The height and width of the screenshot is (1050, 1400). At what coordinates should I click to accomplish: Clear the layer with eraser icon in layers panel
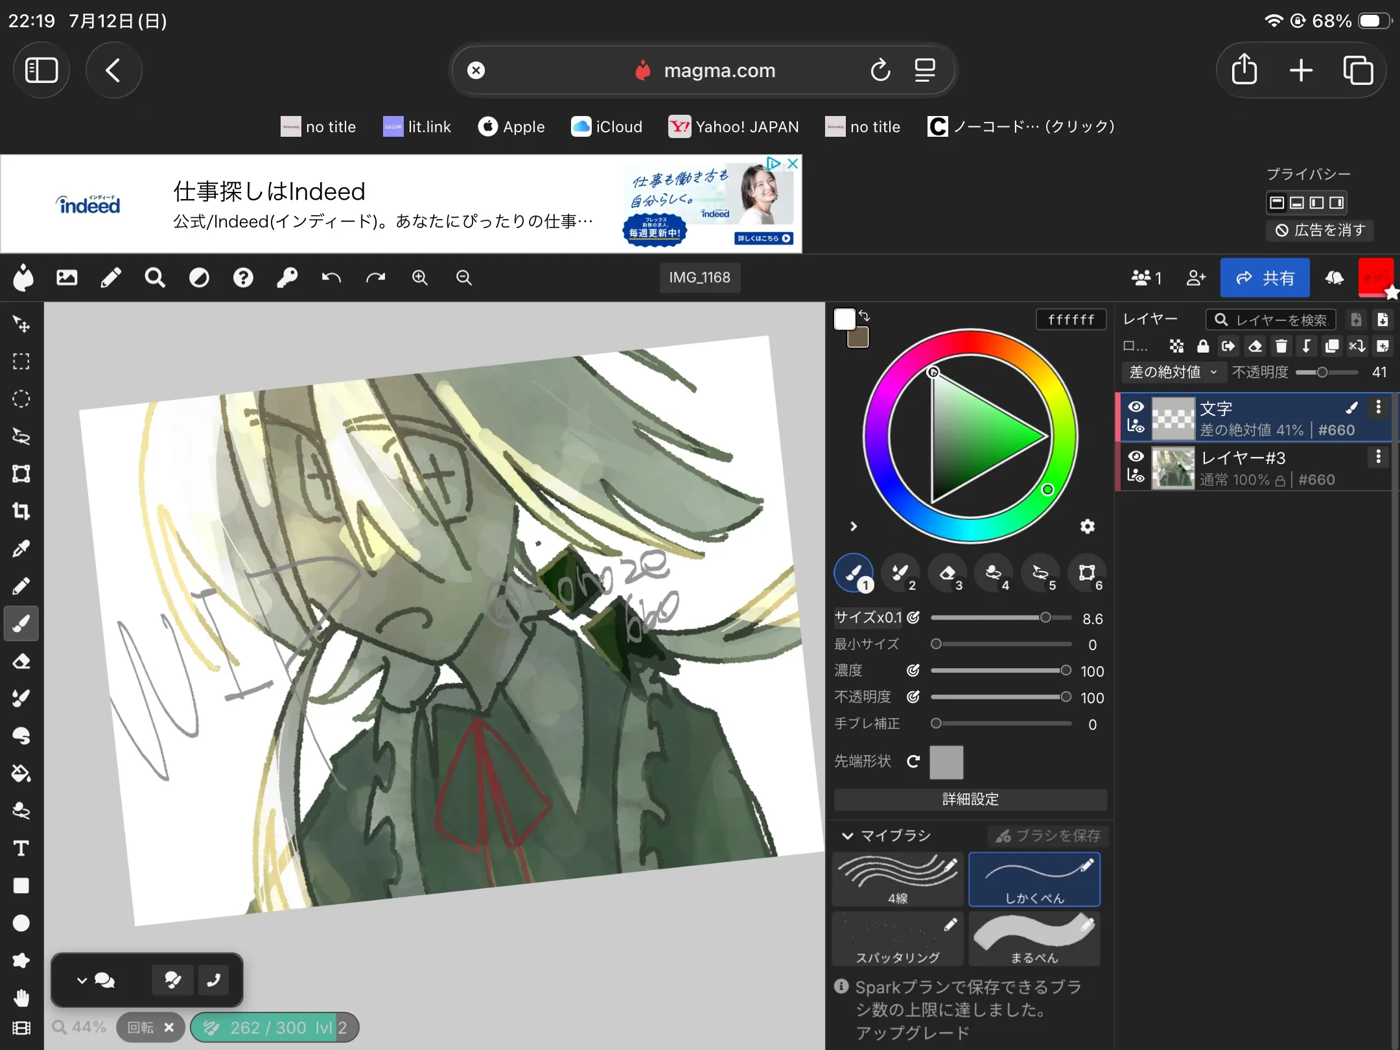[x=1255, y=346]
